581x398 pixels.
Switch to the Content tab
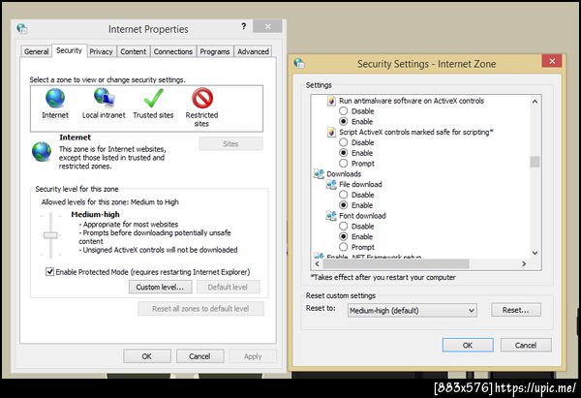click(134, 51)
